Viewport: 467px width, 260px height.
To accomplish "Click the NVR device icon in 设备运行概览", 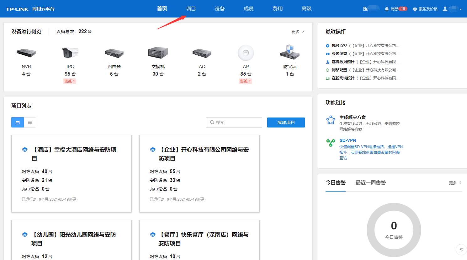I will (26, 53).
